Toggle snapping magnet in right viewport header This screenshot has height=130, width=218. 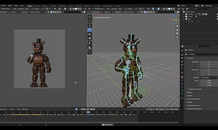140,9
